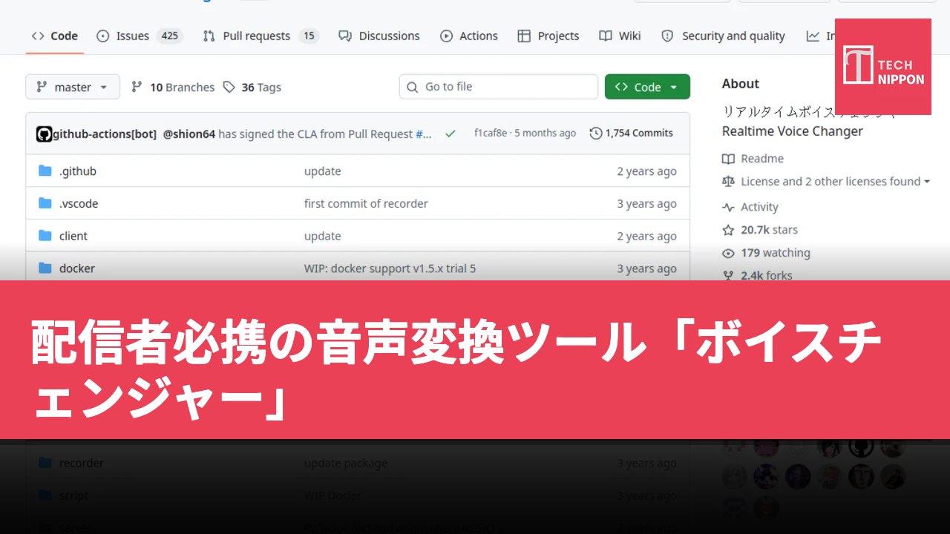Open the Readme link in About
This screenshot has width=950, height=534.
(x=753, y=159)
